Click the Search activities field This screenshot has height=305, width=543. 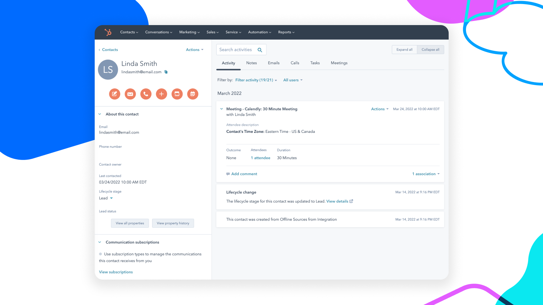[241, 49]
